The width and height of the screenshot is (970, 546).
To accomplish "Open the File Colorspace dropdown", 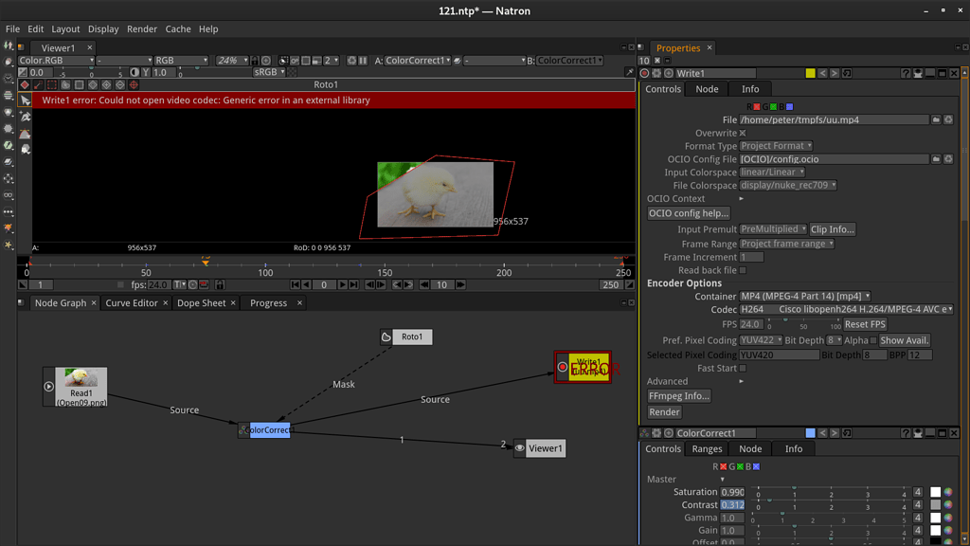I will tap(788, 186).
